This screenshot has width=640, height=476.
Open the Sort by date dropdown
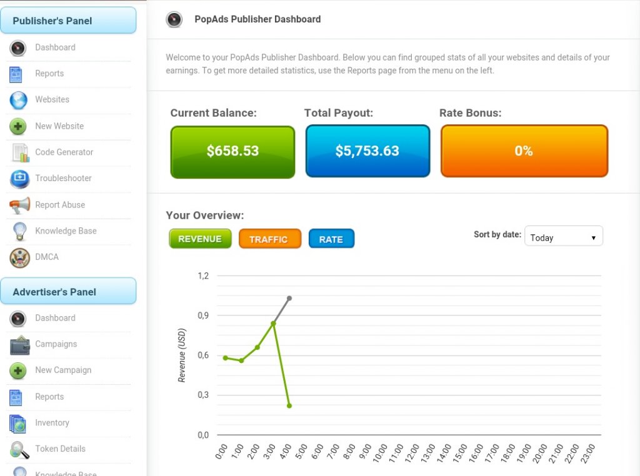click(x=563, y=237)
